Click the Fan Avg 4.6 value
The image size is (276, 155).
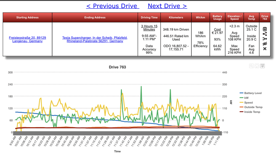click(x=252, y=49)
